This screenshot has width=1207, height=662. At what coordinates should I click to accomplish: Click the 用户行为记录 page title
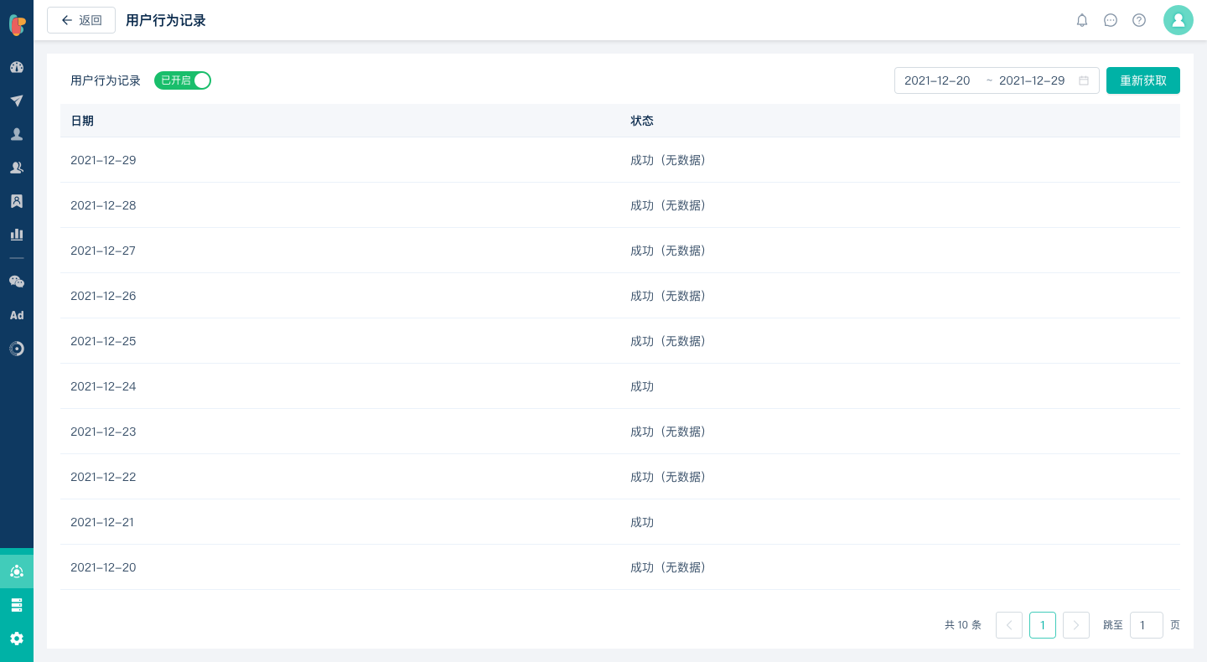coord(166,20)
